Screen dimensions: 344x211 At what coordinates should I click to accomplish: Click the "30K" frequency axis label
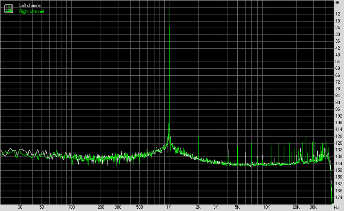click(313, 207)
